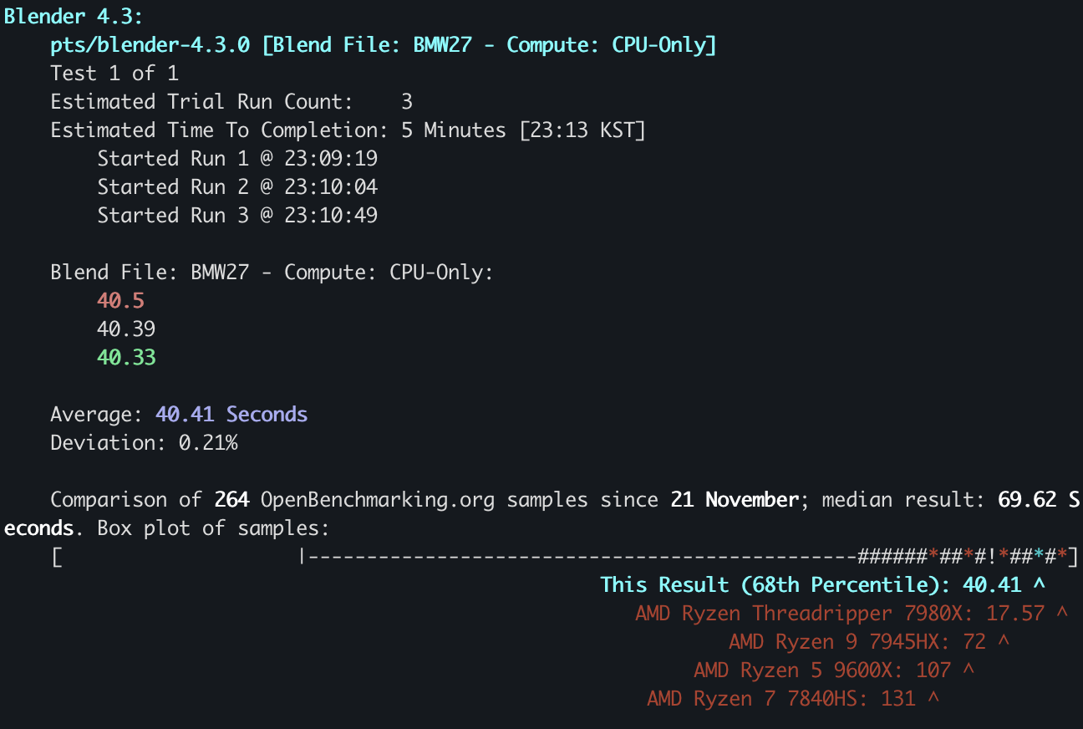1083x729 pixels.
Task: Click 'This Result (68th Percentile)' label
Action: (774, 585)
